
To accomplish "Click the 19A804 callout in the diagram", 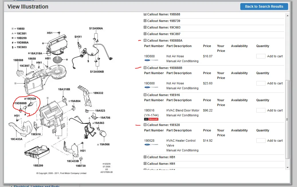I will (x=76, y=101).
